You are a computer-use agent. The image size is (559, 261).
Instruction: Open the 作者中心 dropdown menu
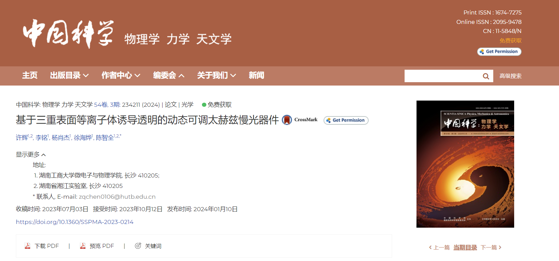[121, 75]
